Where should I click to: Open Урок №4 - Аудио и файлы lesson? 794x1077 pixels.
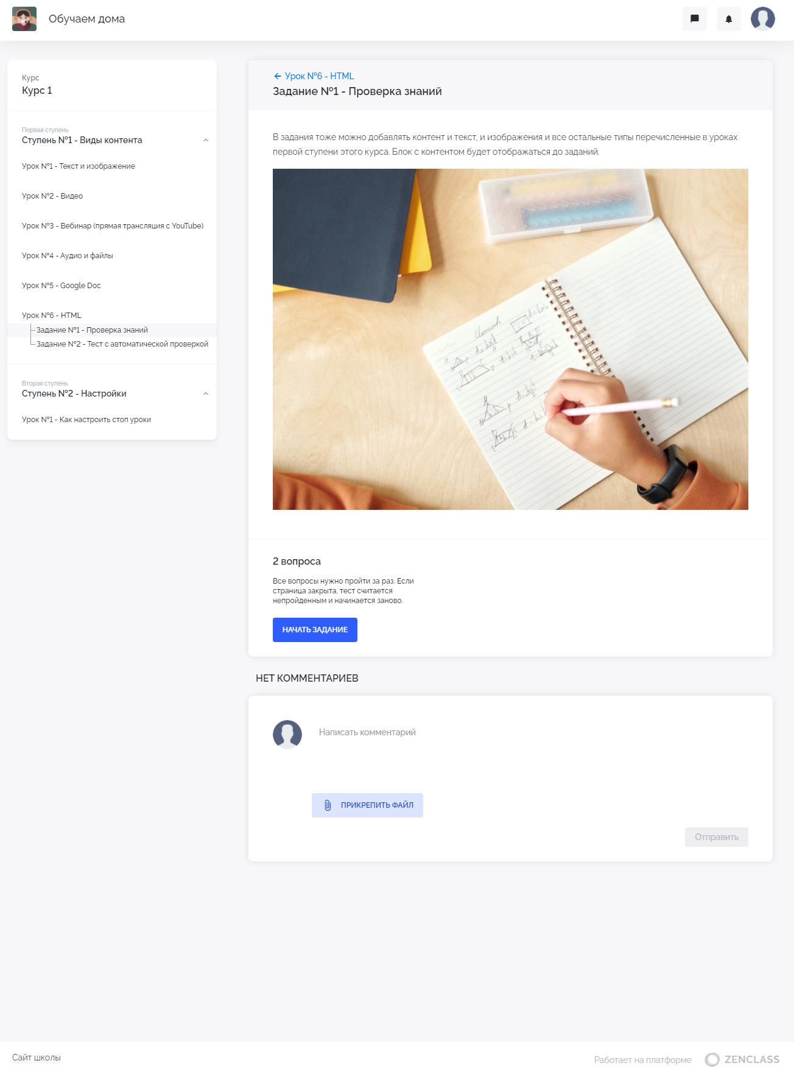(68, 256)
